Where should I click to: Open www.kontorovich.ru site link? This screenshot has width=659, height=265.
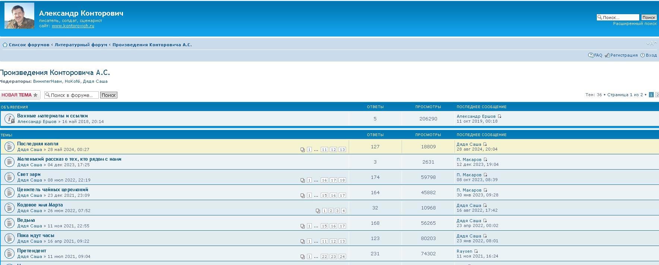coord(73,26)
